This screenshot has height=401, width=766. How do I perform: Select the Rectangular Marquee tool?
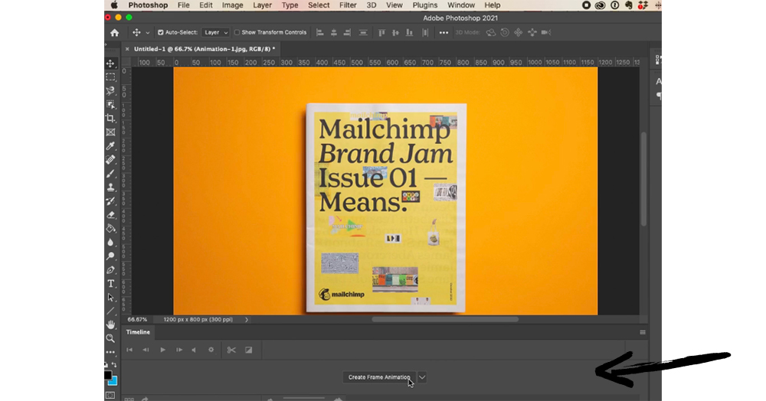(111, 77)
